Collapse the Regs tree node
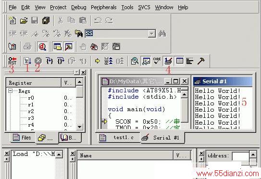Image resolution: width=261 pixels, height=179 pixels. click(x=10, y=91)
